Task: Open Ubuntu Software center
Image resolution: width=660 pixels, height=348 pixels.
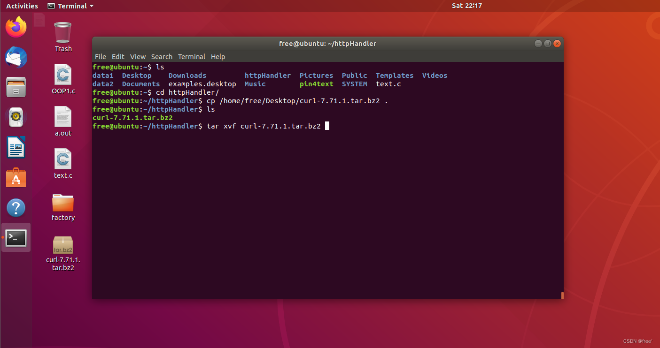Action: (x=16, y=177)
